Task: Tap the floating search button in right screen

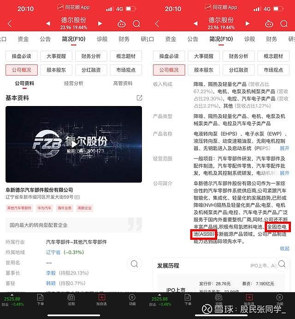Action: point(282,264)
